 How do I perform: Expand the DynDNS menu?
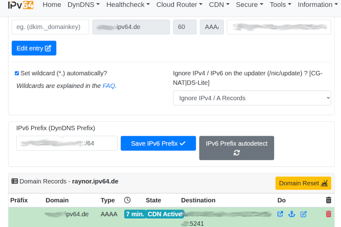(x=84, y=5)
